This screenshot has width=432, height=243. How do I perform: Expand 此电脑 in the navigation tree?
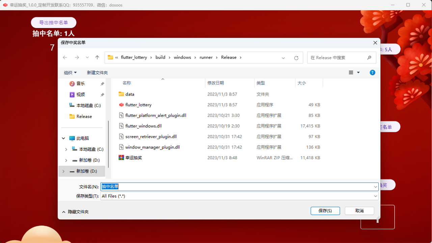click(63, 138)
